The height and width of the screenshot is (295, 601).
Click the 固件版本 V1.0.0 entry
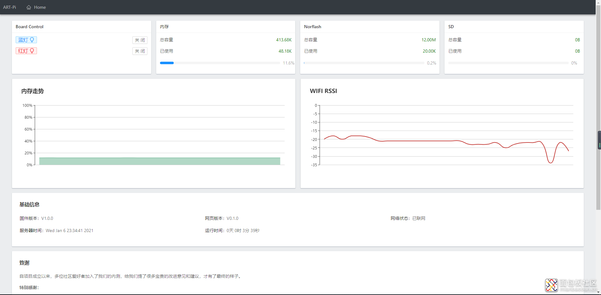pyautogui.click(x=36, y=218)
